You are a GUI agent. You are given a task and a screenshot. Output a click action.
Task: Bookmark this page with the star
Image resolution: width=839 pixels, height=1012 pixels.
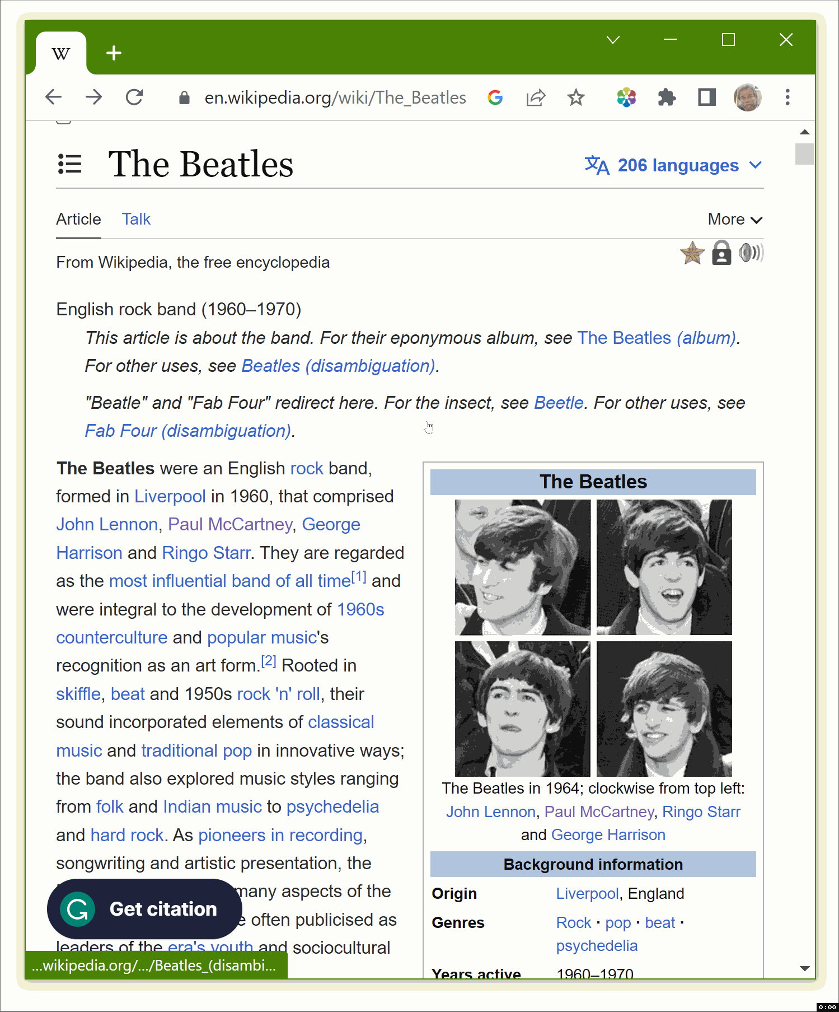pos(575,97)
